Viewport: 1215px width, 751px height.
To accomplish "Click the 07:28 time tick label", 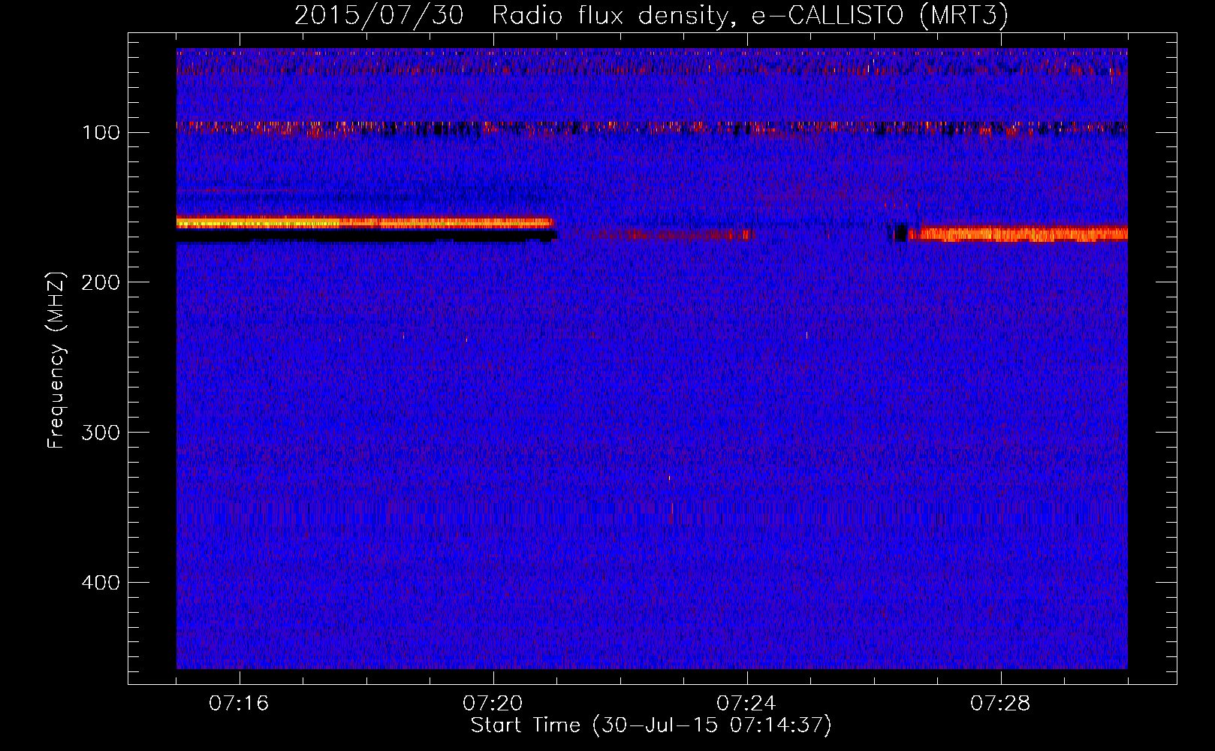I will [1000, 704].
